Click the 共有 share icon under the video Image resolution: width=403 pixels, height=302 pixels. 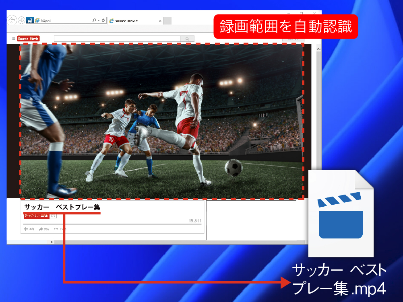[41, 228]
